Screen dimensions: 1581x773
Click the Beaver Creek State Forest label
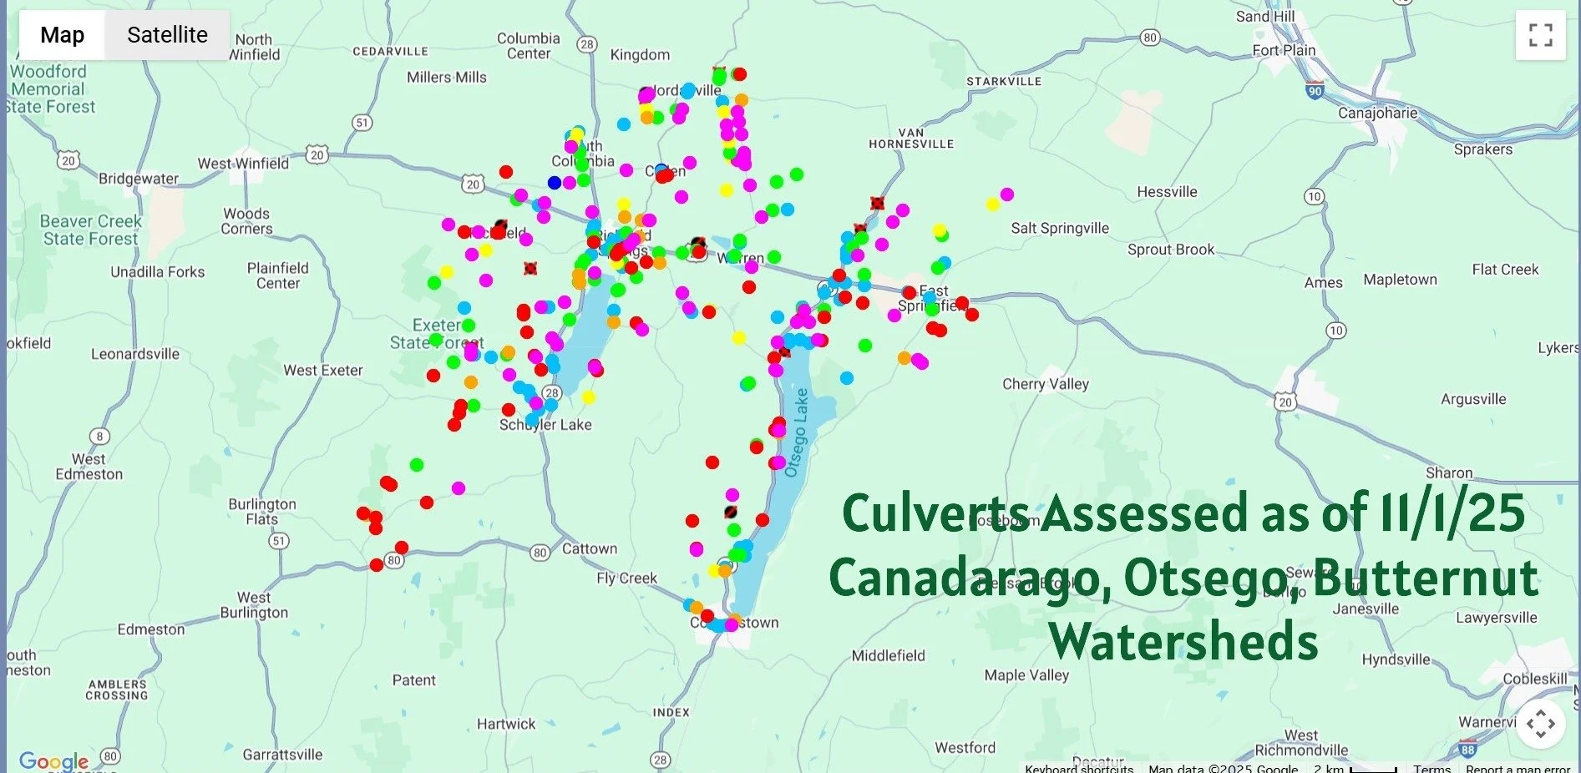[x=91, y=230]
